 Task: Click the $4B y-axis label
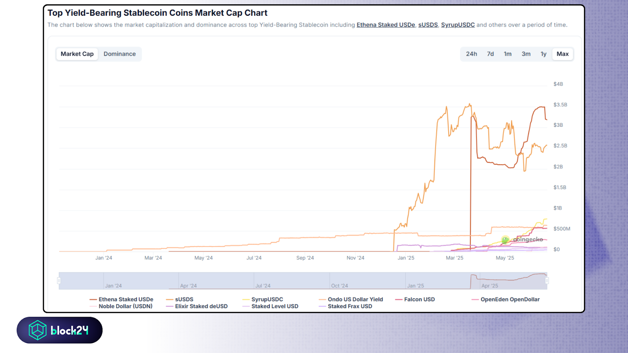coord(558,84)
